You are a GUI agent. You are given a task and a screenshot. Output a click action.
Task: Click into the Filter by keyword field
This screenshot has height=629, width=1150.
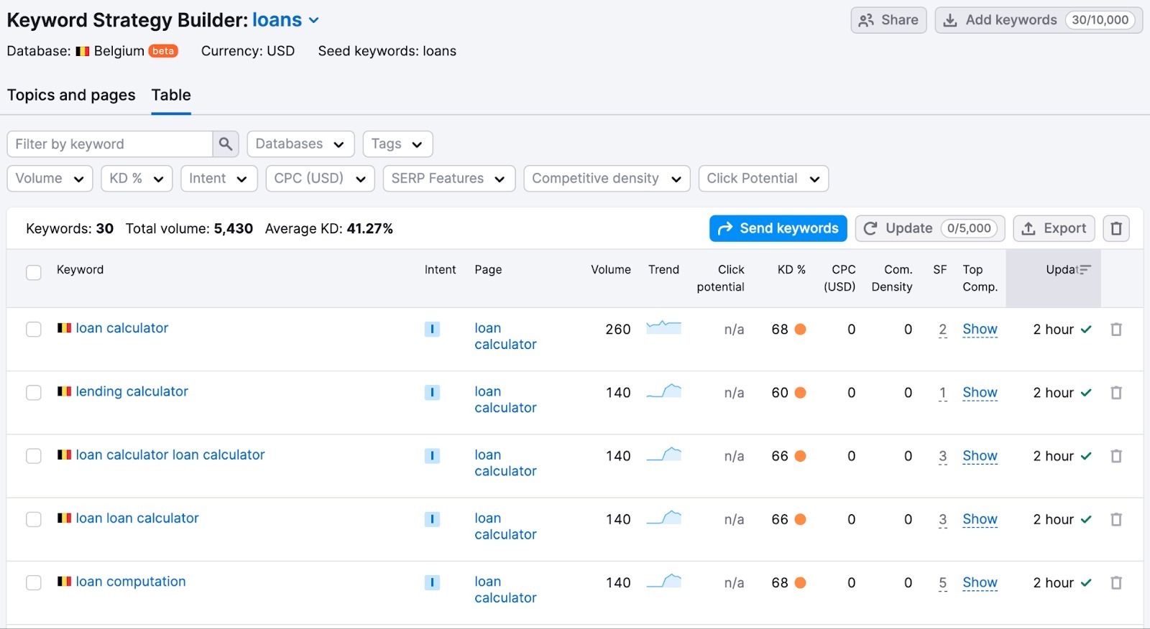tap(110, 144)
